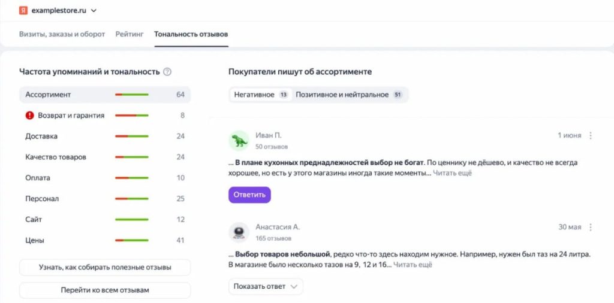
Task: Click the Цены sentiment bar
Action: (131, 241)
